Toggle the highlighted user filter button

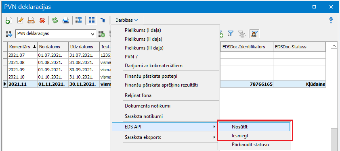click(253, 33)
